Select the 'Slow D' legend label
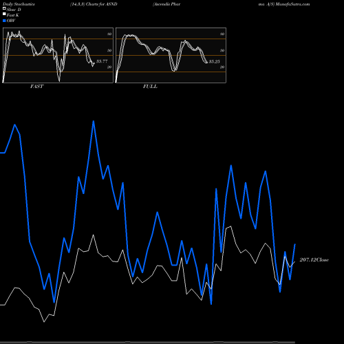344x344 pixels. 14,10
